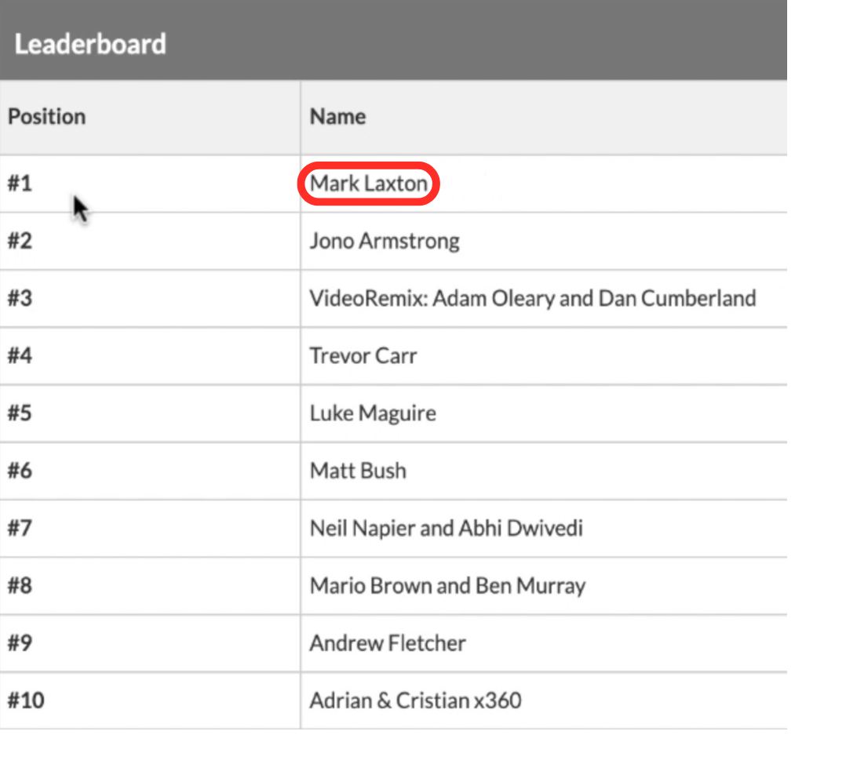The width and height of the screenshot is (846, 764).
Task: Select Mario Brown and Ben Murray
Action: 447,586
